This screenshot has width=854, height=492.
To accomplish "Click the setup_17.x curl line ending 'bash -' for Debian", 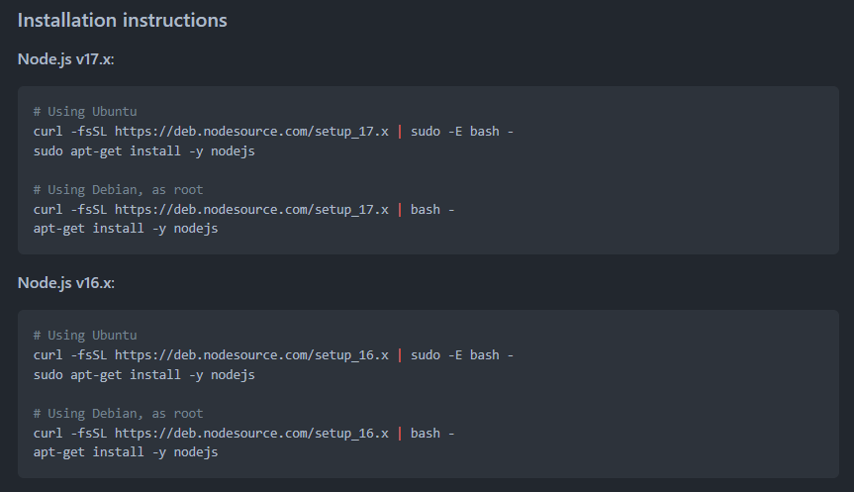I will [x=243, y=209].
